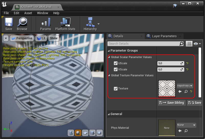Toggle the Params toolbar button

click(x=46, y=24)
